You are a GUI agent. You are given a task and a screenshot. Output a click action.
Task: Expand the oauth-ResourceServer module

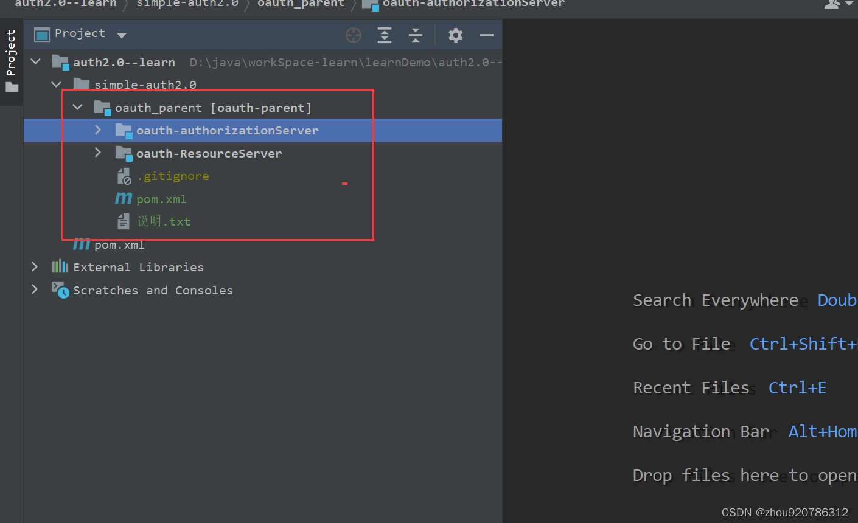click(x=97, y=153)
